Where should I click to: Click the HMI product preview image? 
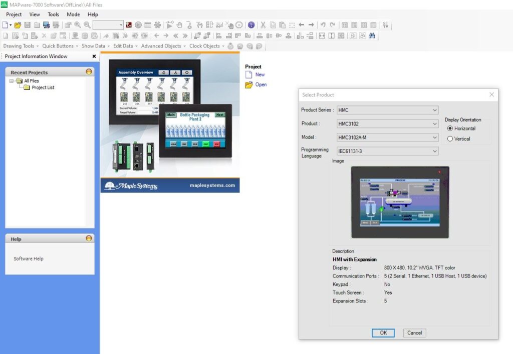coord(400,202)
